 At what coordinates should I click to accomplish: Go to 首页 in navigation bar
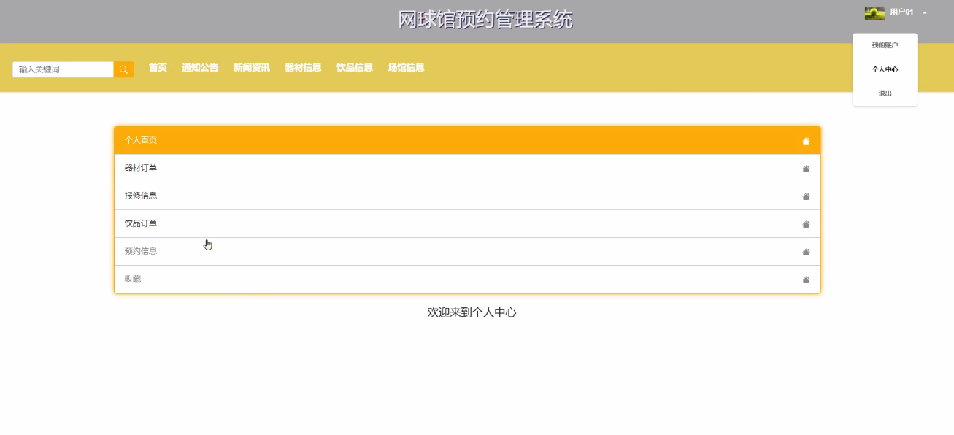click(x=158, y=68)
